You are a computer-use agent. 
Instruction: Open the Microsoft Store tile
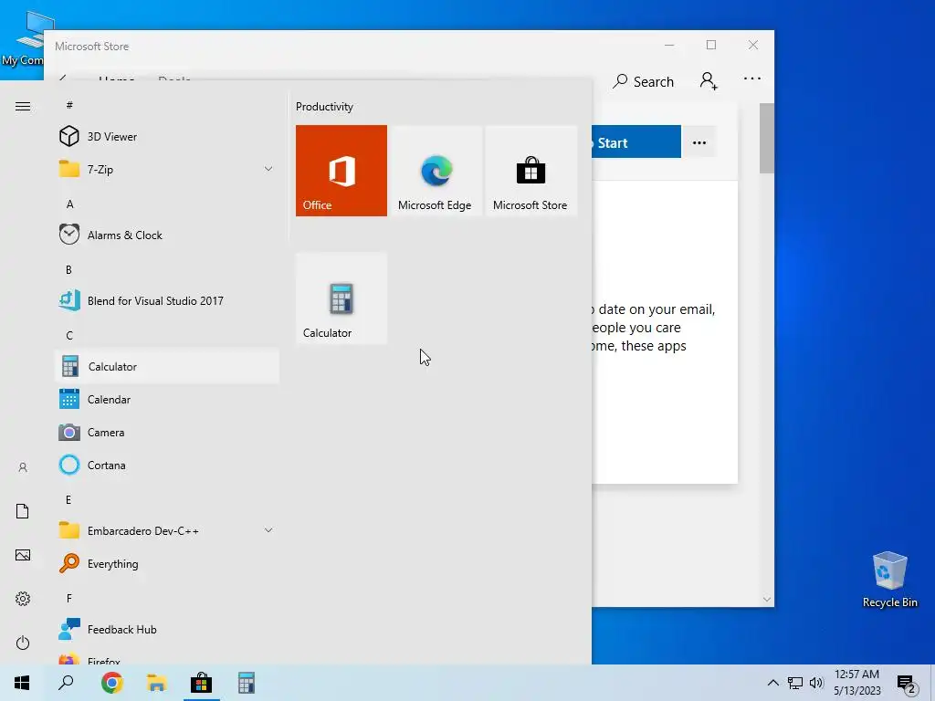point(531,171)
